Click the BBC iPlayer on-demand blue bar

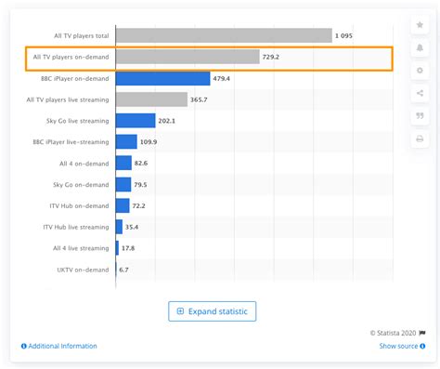[163, 78]
